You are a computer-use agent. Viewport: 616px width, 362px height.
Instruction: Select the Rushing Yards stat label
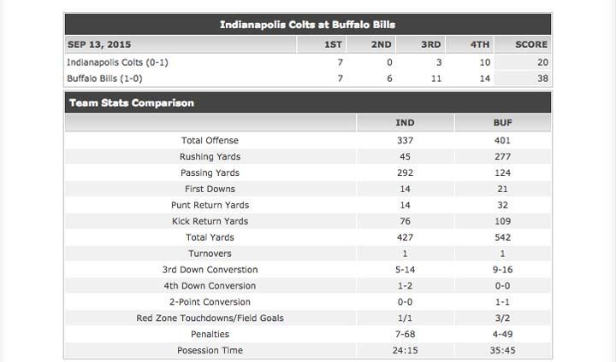point(210,156)
